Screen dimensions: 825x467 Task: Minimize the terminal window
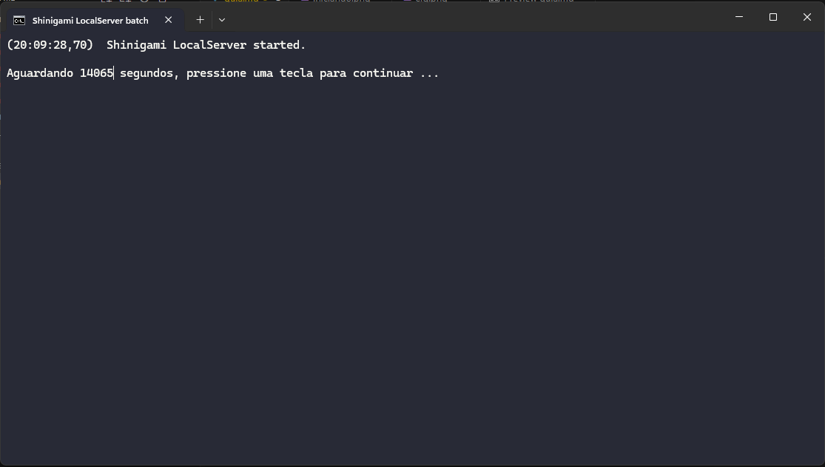[x=738, y=17]
